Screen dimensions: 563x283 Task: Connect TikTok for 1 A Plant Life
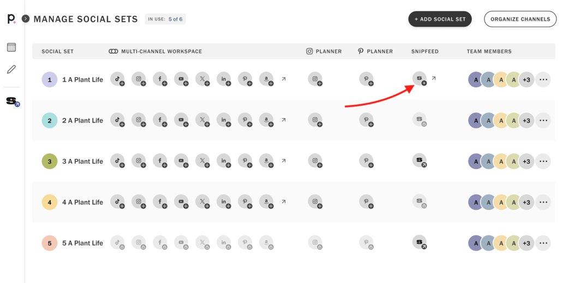click(x=117, y=79)
